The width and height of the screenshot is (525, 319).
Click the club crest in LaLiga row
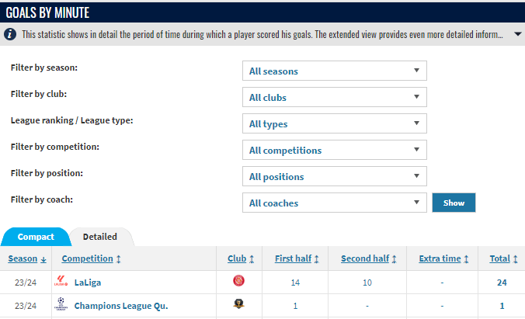(238, 283)
